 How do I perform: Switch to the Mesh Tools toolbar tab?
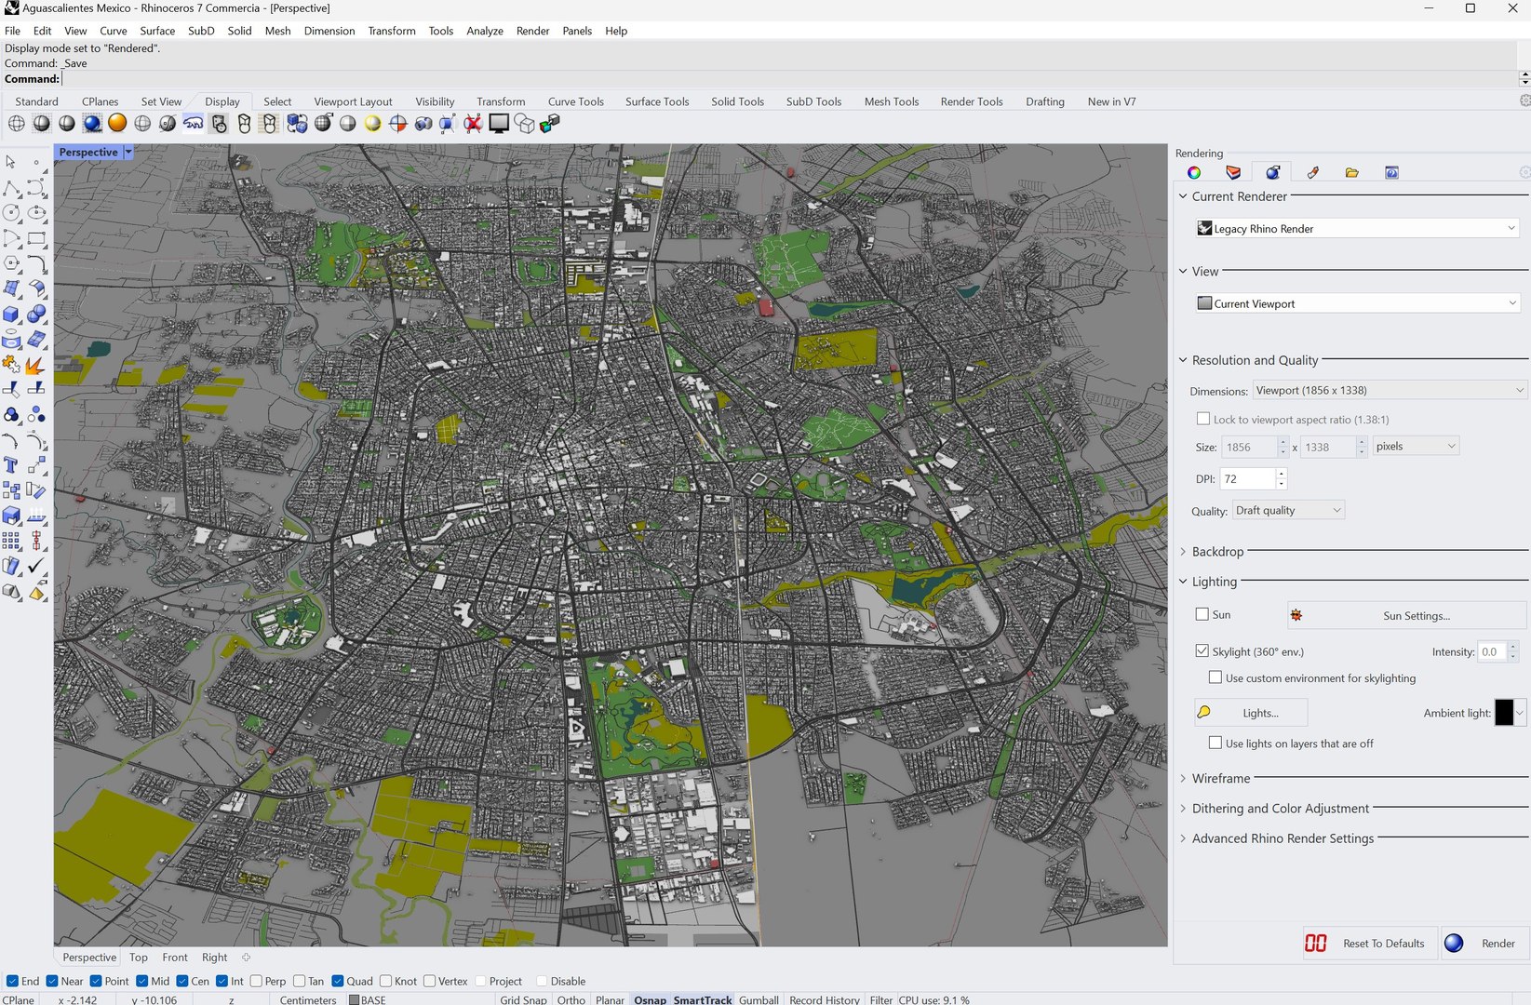[x=891, y=101]
